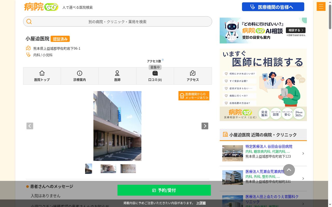Click the scroll-to-top round button

pyautogui.click(x=289, y=170)
